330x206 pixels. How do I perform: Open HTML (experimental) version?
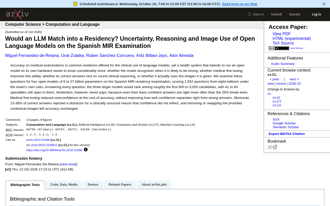(x=292, y=39)
